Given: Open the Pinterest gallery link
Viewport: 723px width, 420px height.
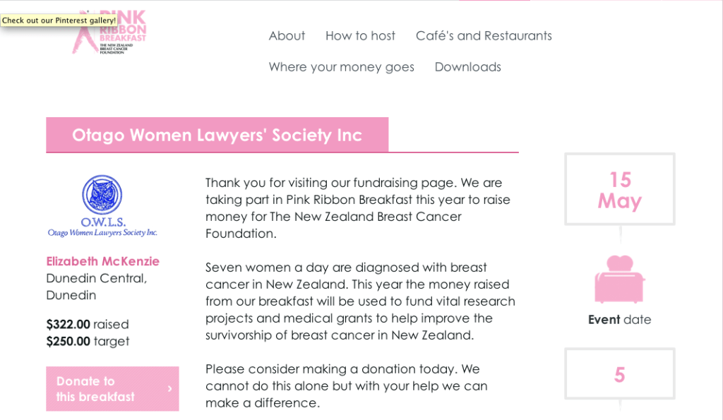Looking at the screenshot, I should pos(57,20).
